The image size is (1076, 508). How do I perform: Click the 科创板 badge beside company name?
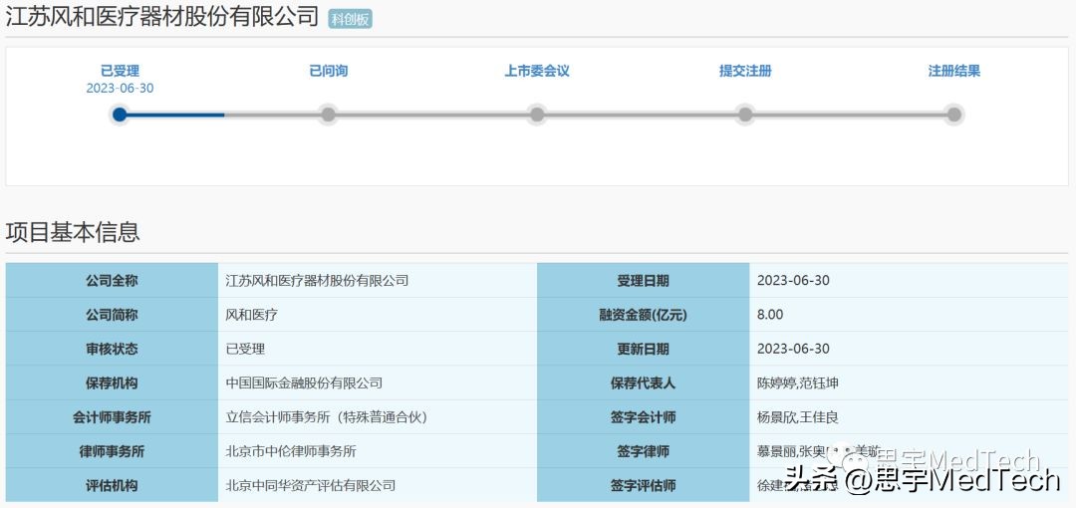point(350,19)
